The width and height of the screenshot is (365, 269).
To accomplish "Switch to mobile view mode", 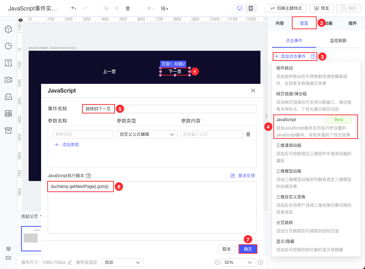I will 251,8.
